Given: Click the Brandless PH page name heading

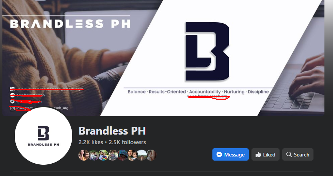Looking at the screenshot, I should [112, 131].
